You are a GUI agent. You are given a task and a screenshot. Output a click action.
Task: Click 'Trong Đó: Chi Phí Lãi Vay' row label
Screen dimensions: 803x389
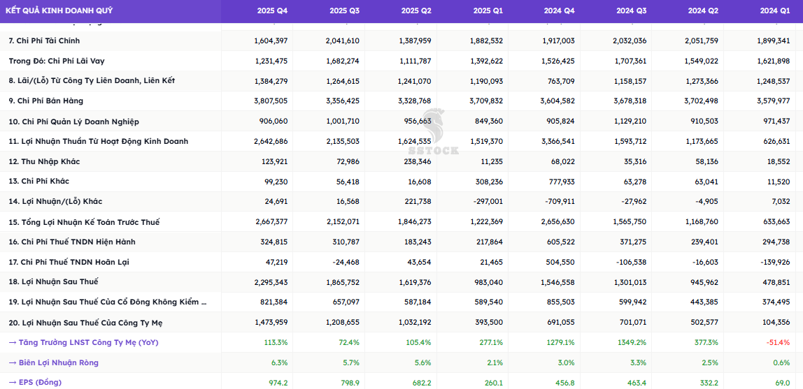point(57,61)
